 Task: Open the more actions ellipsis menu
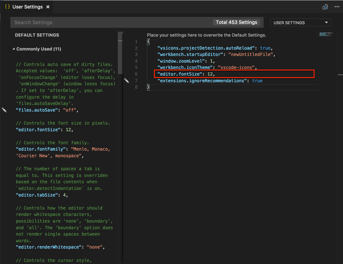(x=337, y=7)
